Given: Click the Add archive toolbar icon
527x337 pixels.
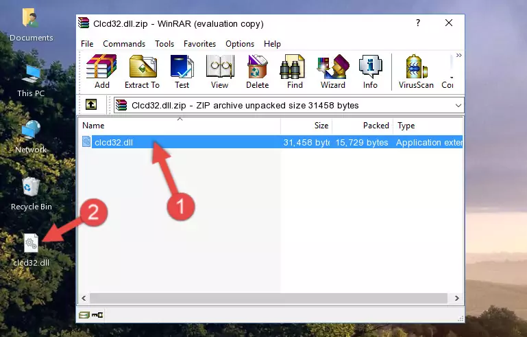Looking at the screenshot, I should click(x=101, y=71).
